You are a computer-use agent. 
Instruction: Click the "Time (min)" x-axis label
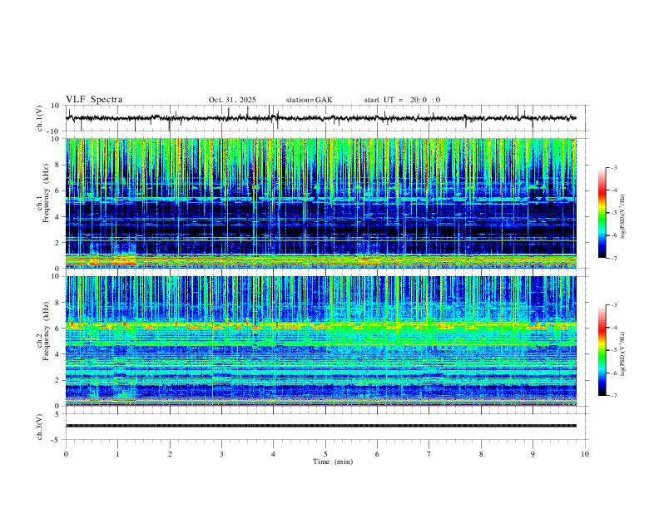pos(333,462)
